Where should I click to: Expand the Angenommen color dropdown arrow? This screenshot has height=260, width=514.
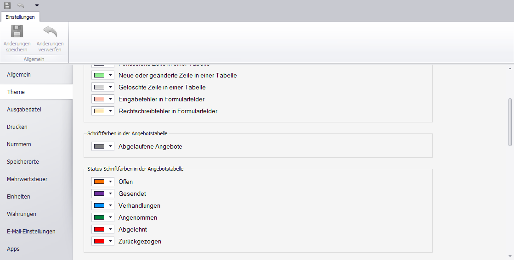pyautogui.click(x=111, y=217)
